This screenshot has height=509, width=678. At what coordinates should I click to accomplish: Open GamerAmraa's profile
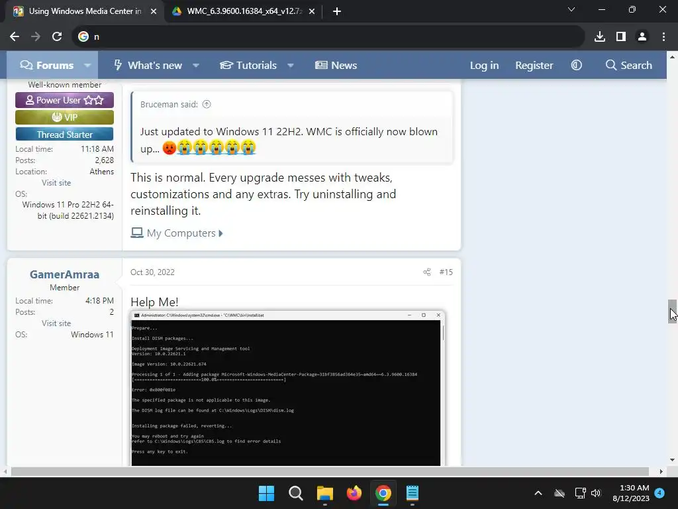64,274
